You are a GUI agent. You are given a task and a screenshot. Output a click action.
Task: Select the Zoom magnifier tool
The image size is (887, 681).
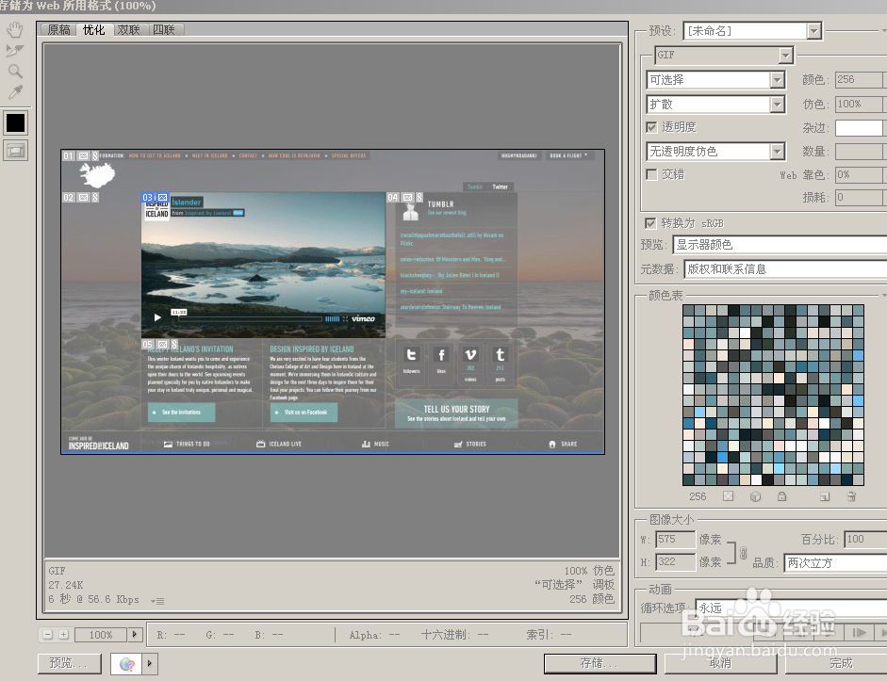point(15,72)
